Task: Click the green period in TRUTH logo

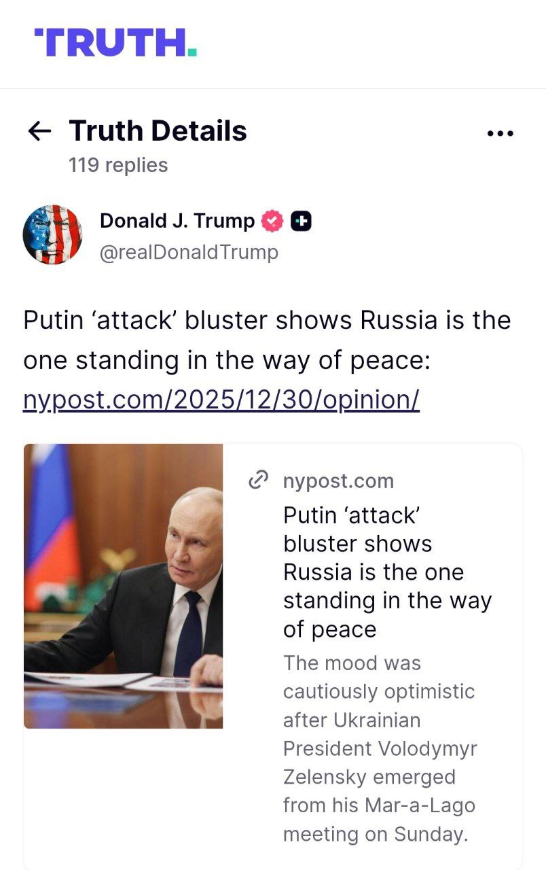Action: 192,52
